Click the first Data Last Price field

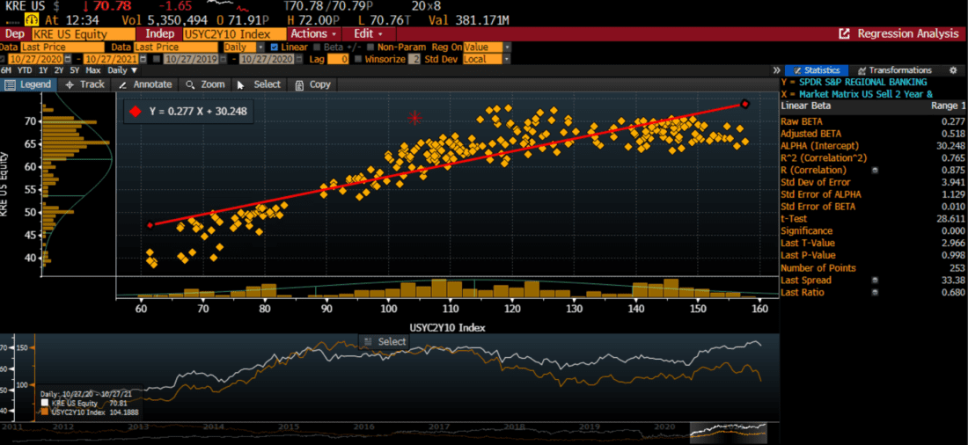tap(62, 47)
